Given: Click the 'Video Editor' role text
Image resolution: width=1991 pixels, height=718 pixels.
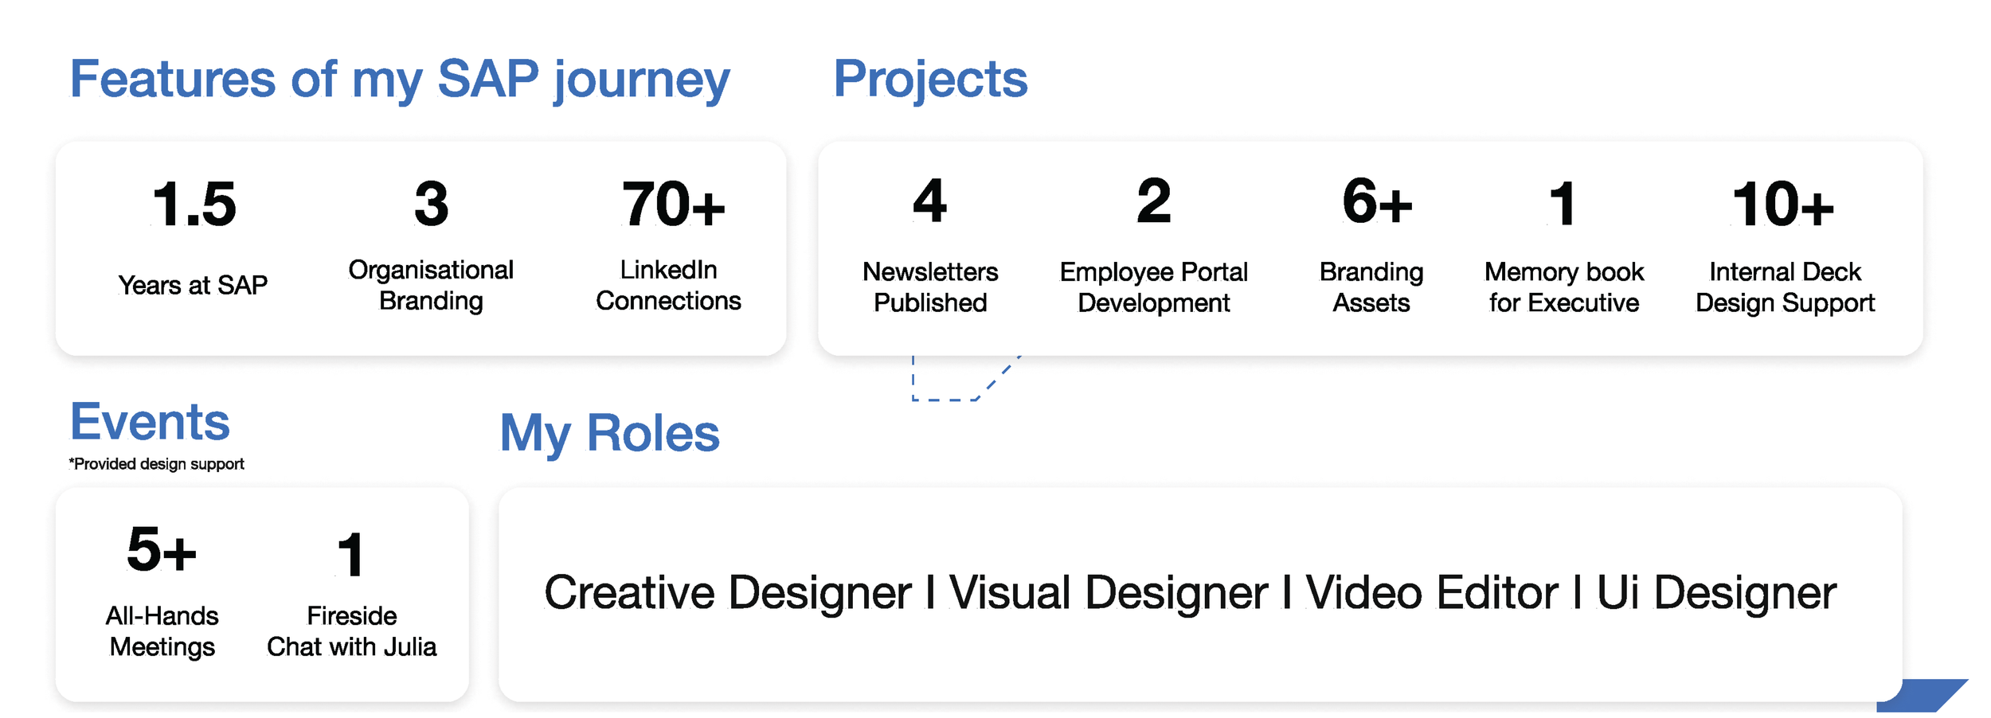Looking at the screenshot, I should click(x=1432, y=593).
